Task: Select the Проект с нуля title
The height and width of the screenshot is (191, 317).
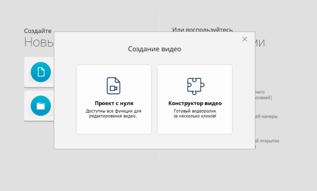Action: tap(114, 103)
